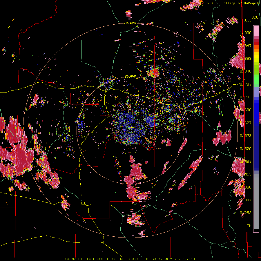
Task: Click the 0.253 scale value
Action: pos(246,213)
